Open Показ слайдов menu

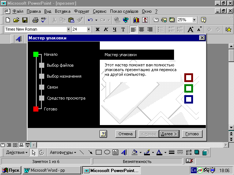click(x=124, y=11)
